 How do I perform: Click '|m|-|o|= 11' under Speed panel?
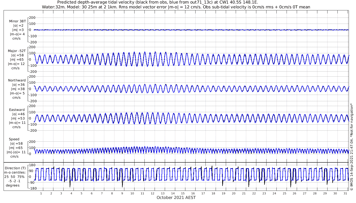pos(16,152)
